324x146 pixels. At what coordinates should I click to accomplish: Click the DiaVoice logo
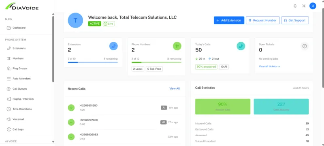tap(22, 6)
